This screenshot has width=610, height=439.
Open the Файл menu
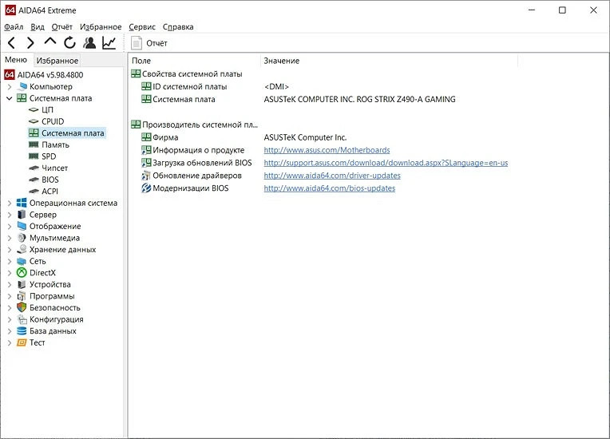click(x=14, y=26)
